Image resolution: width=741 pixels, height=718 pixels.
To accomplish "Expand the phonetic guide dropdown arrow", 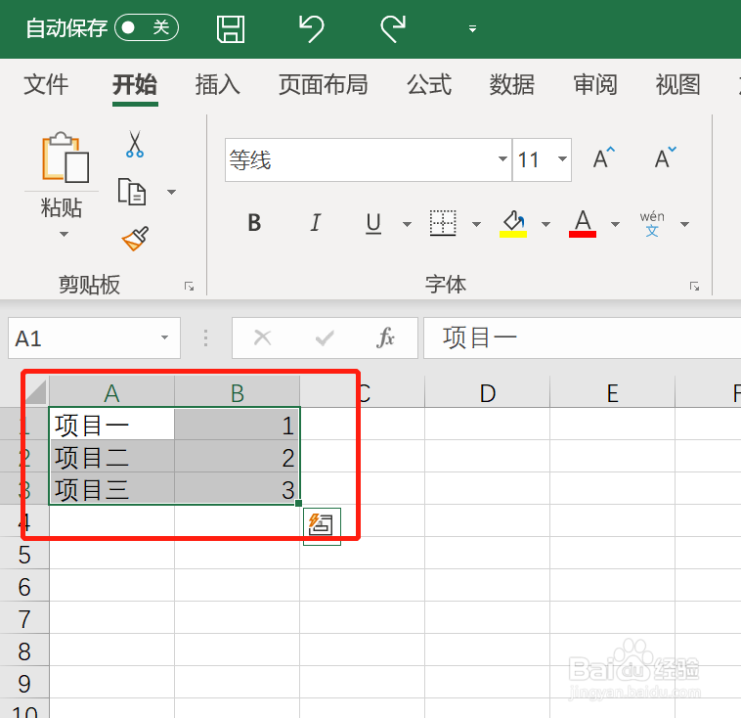I will [x=684, y=224].
